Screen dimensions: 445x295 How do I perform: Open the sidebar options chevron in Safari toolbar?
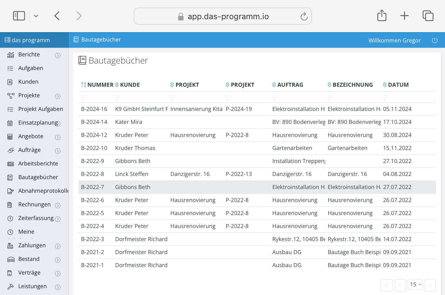coord(36,16)
